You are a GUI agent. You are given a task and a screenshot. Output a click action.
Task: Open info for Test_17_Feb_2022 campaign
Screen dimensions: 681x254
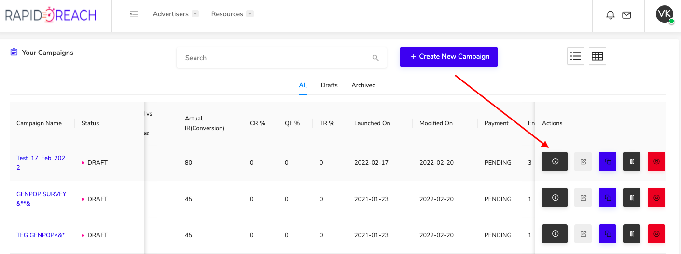click(x=555, y=161)
